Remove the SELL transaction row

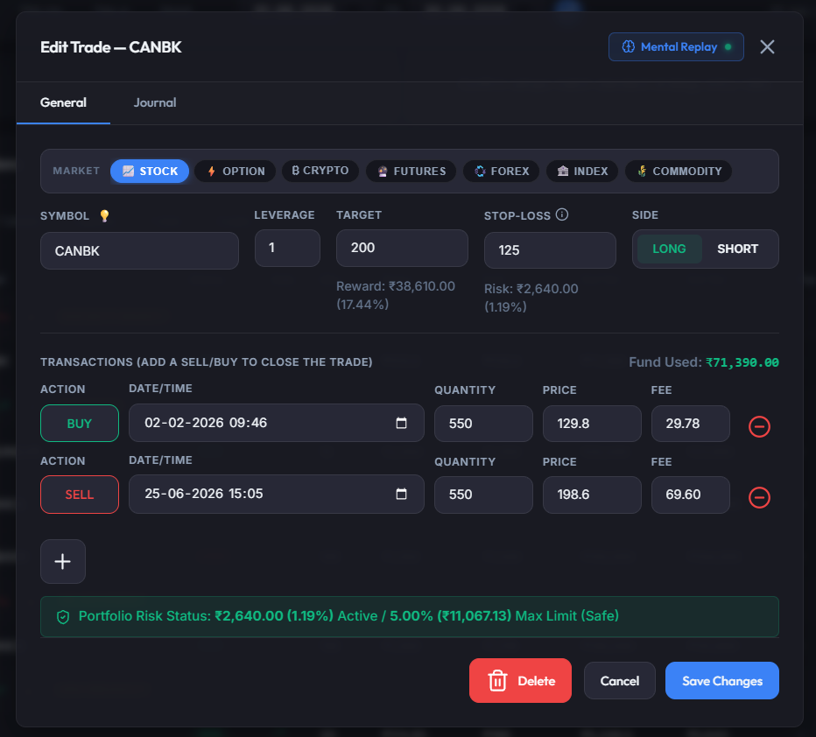759,497
